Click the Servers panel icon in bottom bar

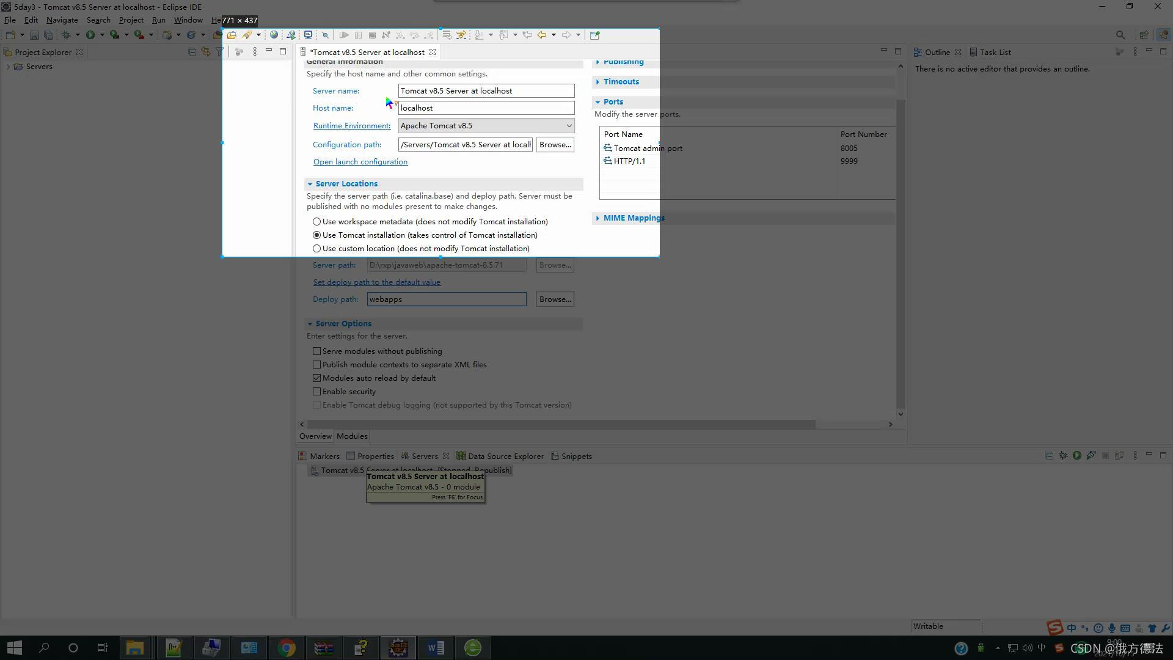click(405, 456)
